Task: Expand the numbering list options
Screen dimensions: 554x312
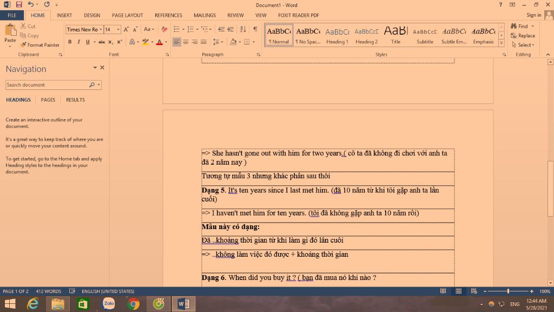Action: tap(197, 29)
